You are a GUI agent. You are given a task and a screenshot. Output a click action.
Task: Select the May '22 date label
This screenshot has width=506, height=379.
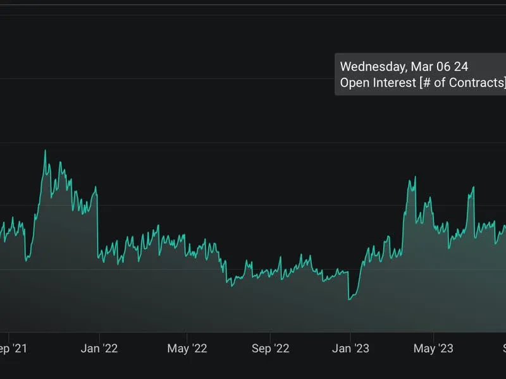tap(187, 349)
